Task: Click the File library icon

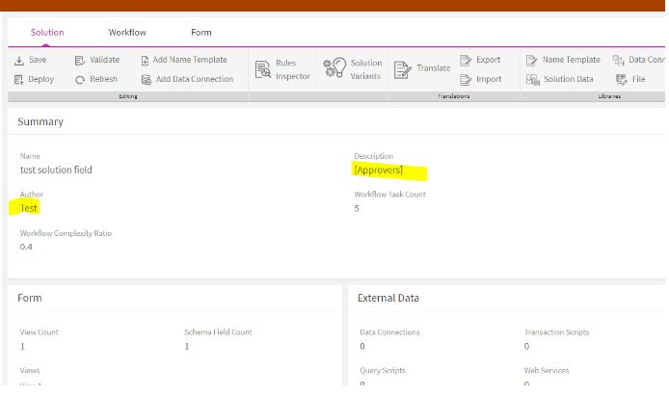Action: tap(621, 79)
